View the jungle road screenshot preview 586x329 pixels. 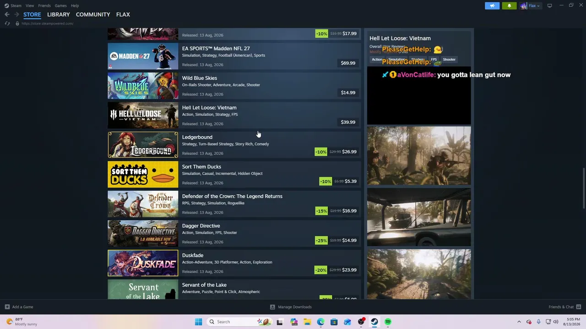(x=419, y=274)
